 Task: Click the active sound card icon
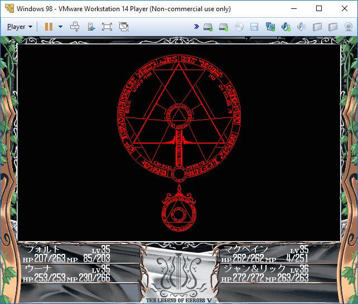click(286, 27)
